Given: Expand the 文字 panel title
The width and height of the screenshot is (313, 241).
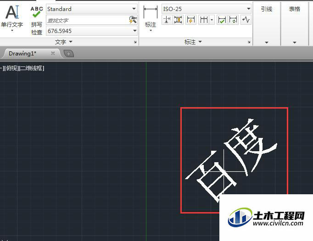Looking at the screenshot, I should (x=63, y=42).
